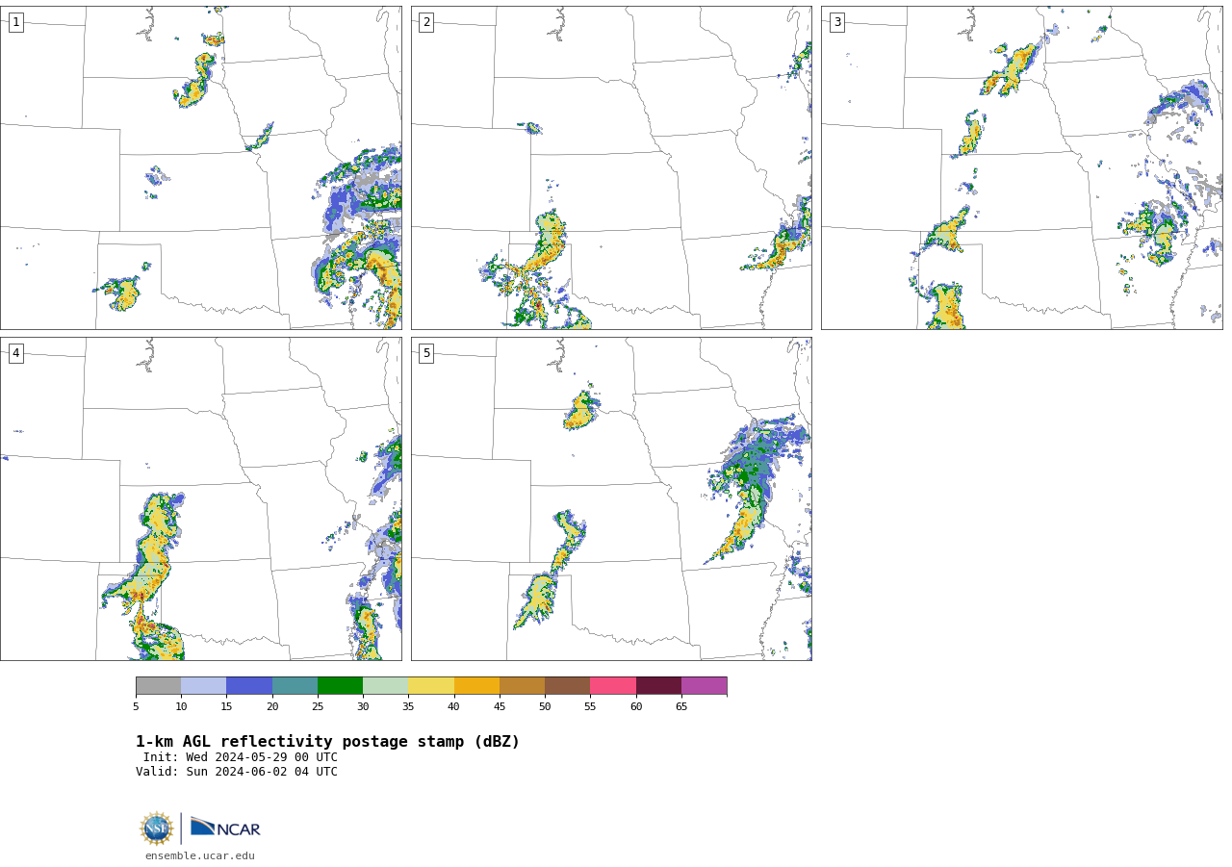This screenshot has height=867, width=1232.
Task: Click the colorbar tick label 35
Action: tap(408, 707)
